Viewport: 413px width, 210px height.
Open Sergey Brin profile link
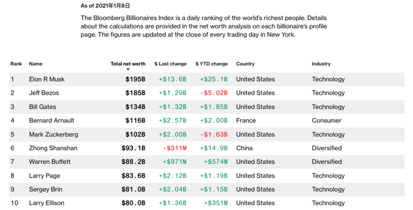(x=46, y=189)
